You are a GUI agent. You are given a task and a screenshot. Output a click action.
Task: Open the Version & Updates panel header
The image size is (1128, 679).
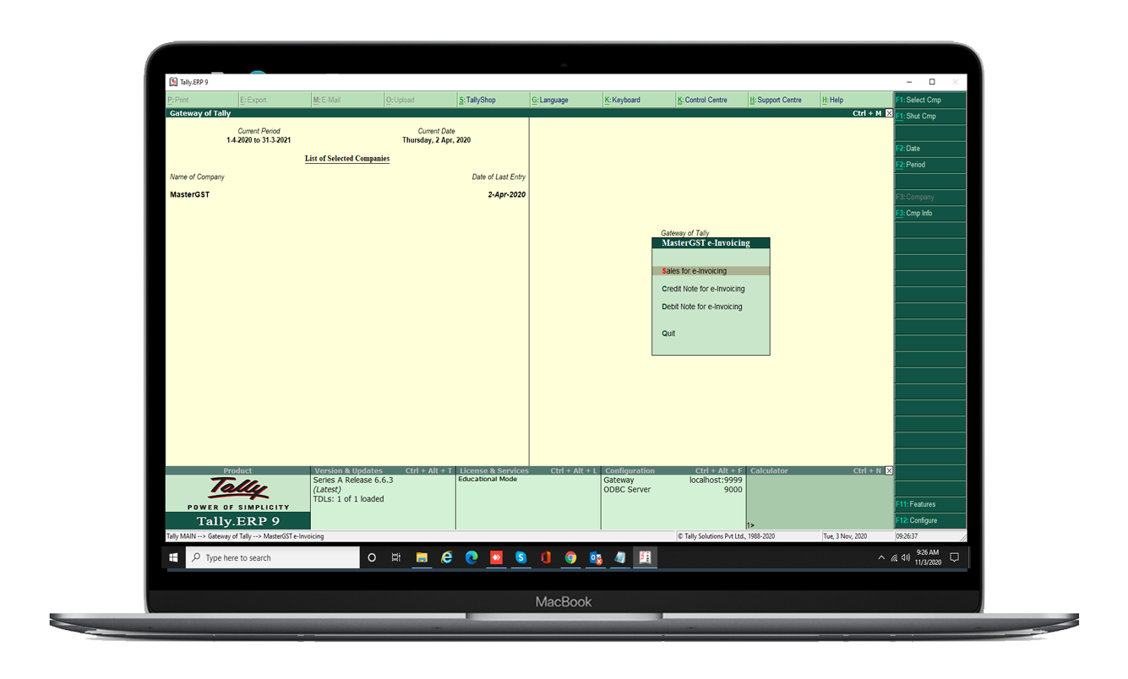pyautogui.click(x=383, y=470)
